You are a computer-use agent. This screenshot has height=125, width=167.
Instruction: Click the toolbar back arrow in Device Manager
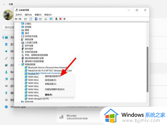tap(16, 19)
